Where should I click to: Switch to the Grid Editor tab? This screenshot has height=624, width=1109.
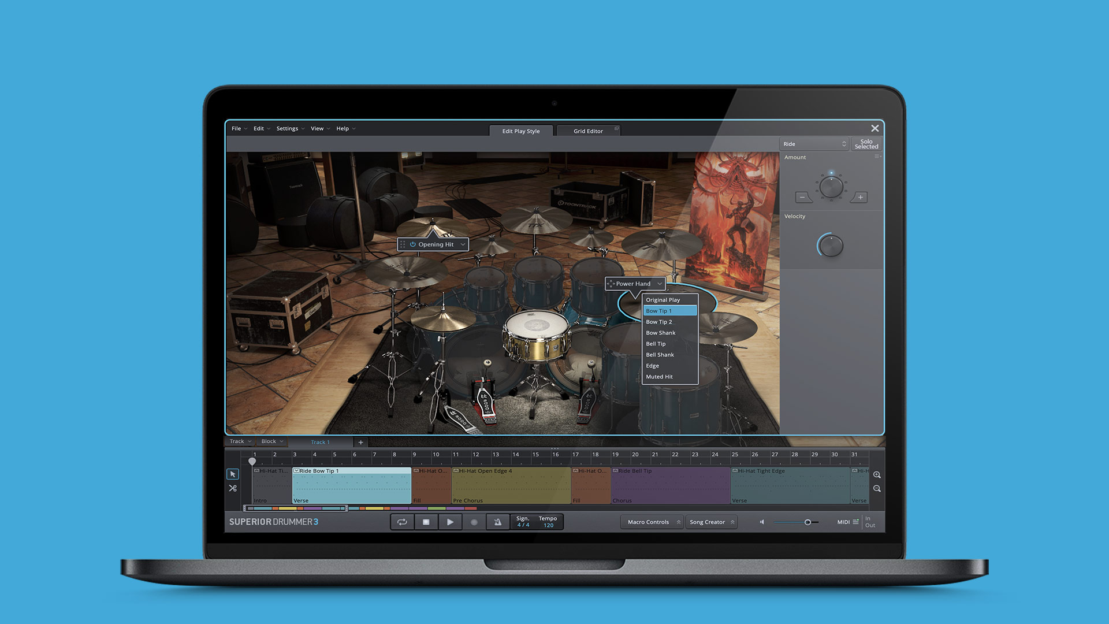click(x=588, y=131)
